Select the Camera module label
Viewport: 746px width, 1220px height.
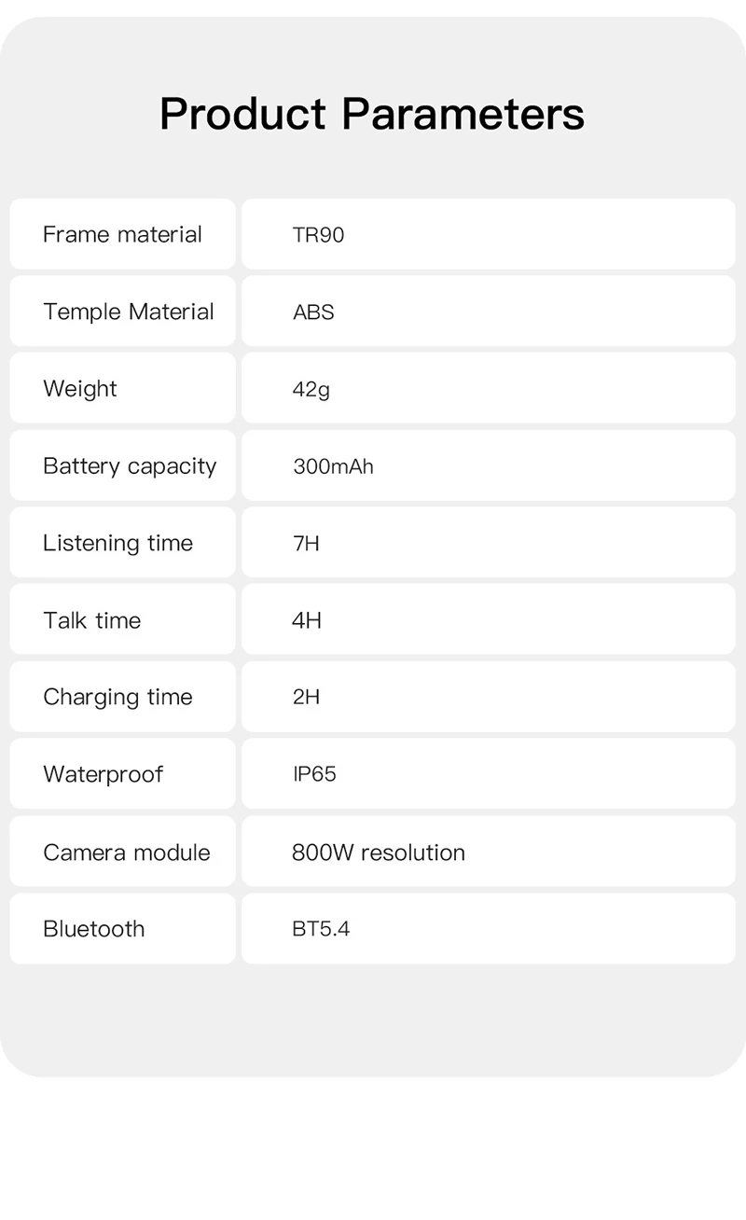point(127,852)
